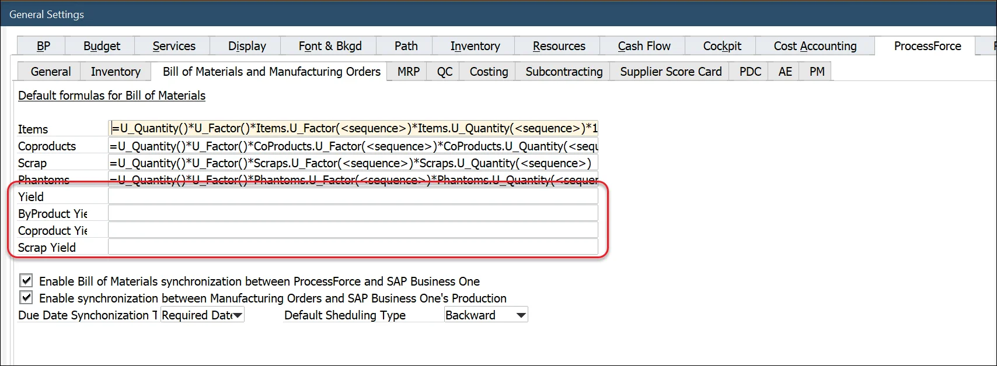997x366 pixels.
Task: Switch to the MRP sub-tab
Action: (x=408, y=72)
